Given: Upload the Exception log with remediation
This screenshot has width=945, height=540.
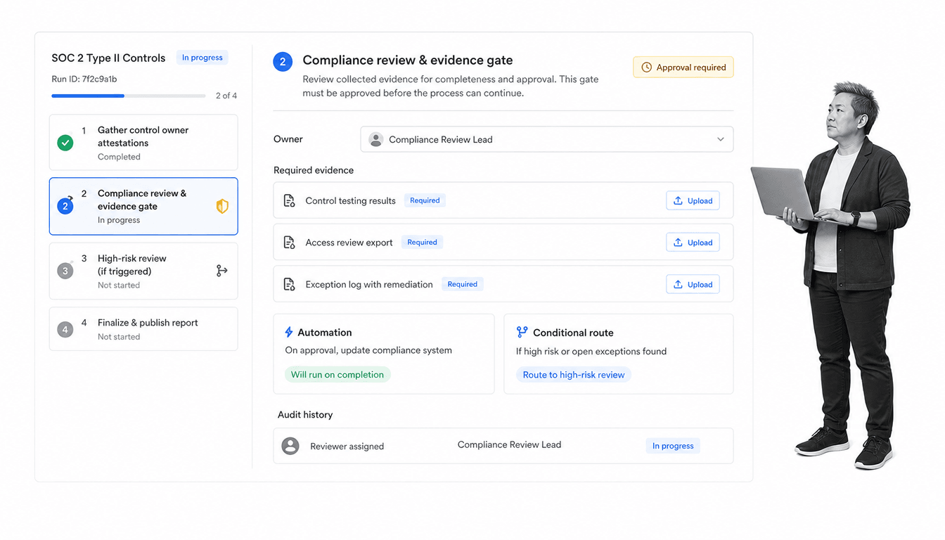Looking at the screenshot, I should 693,284.
